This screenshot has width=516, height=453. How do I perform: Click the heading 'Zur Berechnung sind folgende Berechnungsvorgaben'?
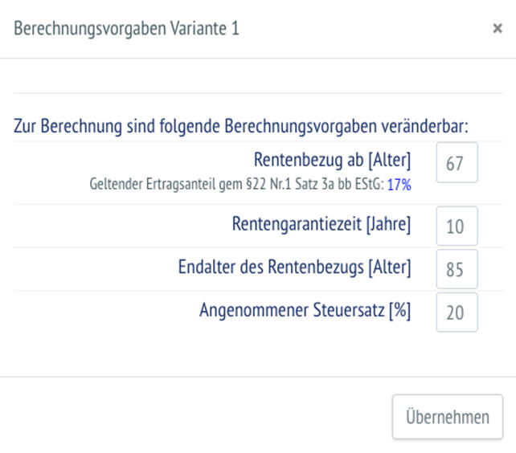pyautogui.click(x=241, y=127)
